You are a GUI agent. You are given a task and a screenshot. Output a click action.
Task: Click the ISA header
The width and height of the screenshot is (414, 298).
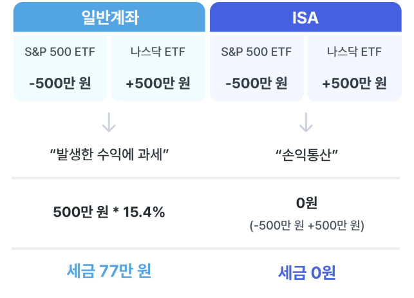tap(306, 17)
